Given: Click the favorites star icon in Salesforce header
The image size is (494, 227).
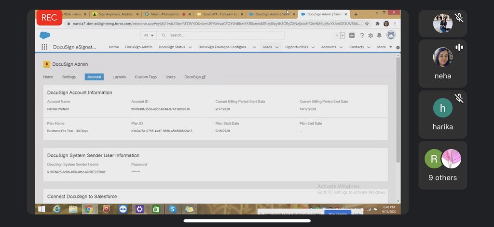Looking at the screenshot, I should [337, 36].
